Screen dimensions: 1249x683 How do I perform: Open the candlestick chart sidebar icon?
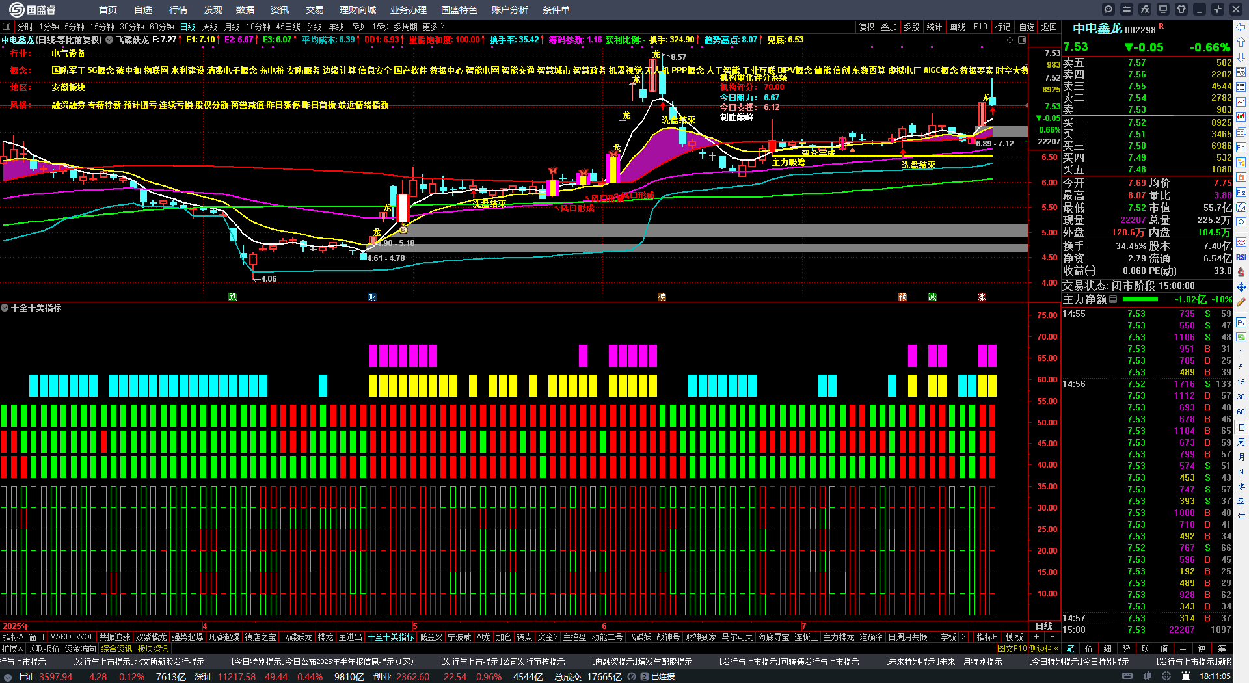pos(1241,117)
